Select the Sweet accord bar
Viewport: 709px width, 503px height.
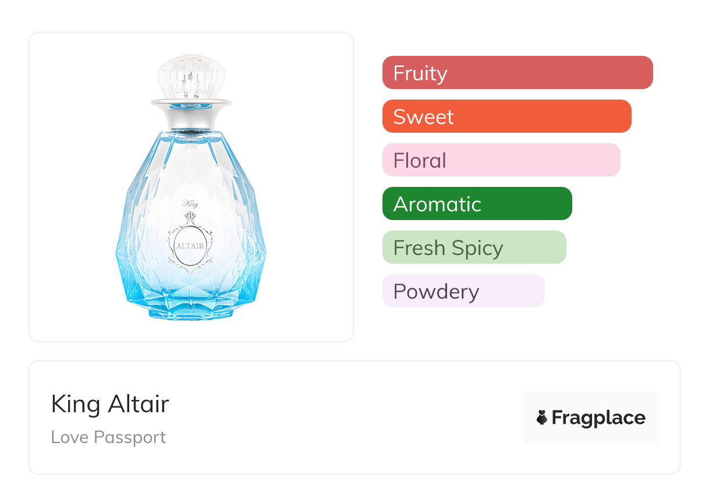pos(506,116)
